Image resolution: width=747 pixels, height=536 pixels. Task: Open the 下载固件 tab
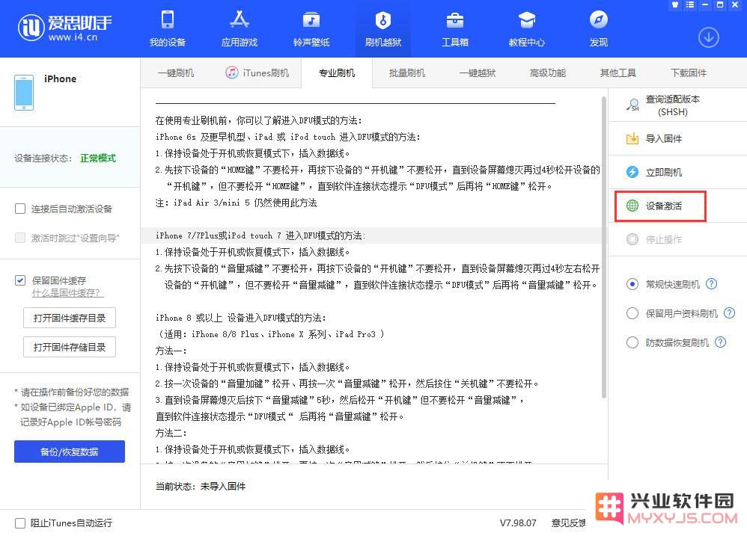tap(689, 73)
